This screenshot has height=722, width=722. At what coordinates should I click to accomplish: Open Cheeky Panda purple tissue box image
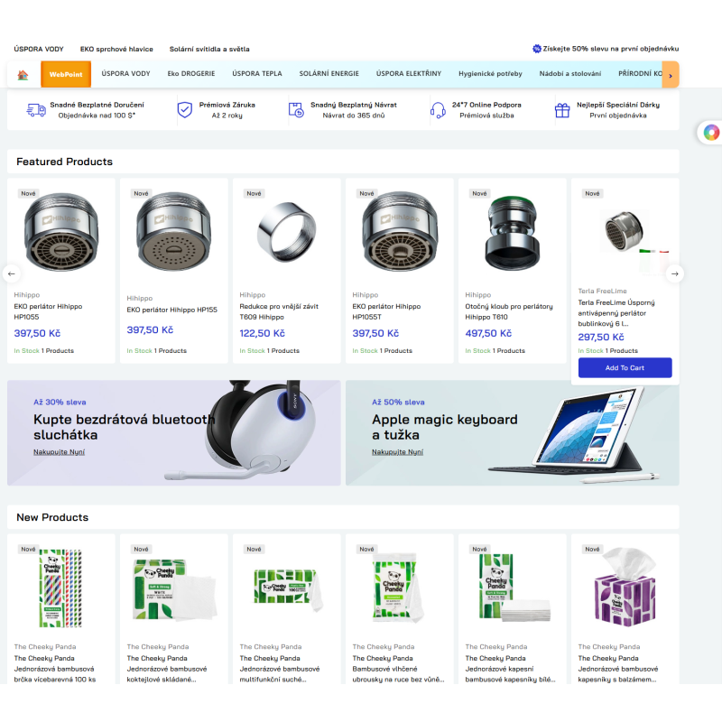click(625, 588)
